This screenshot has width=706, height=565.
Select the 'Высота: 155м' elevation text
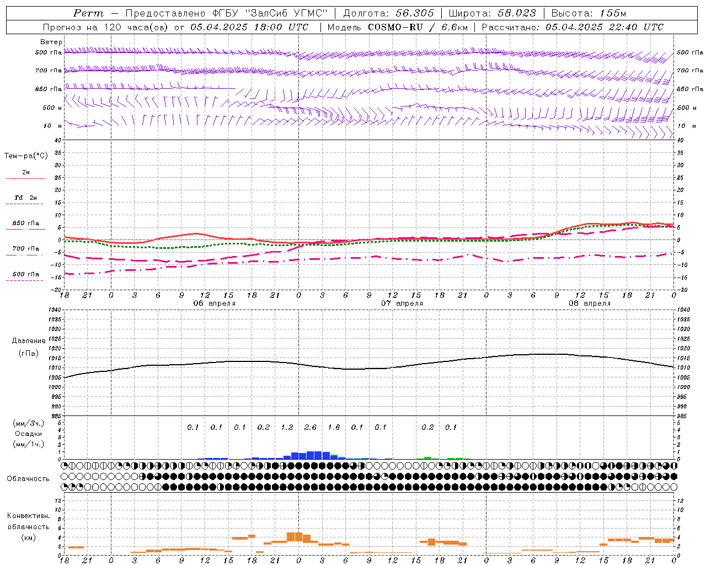point(589,13)
